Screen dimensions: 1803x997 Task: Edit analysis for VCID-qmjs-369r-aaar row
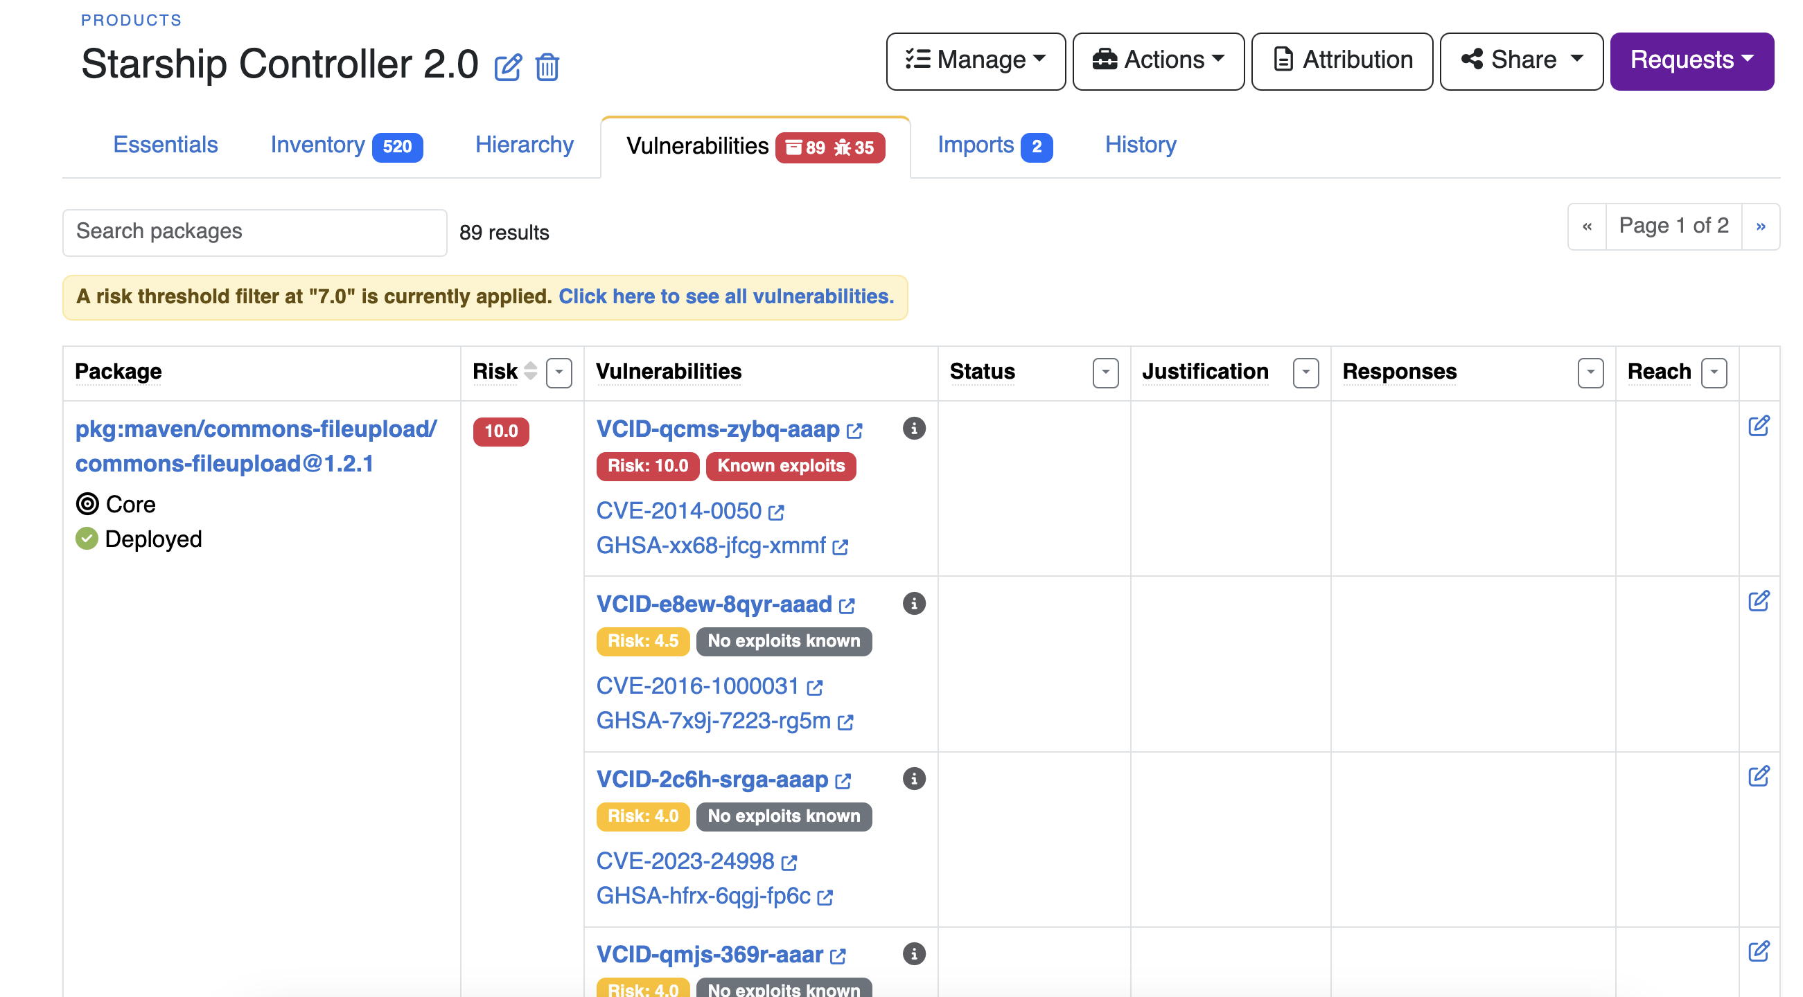pos(1758,951)
